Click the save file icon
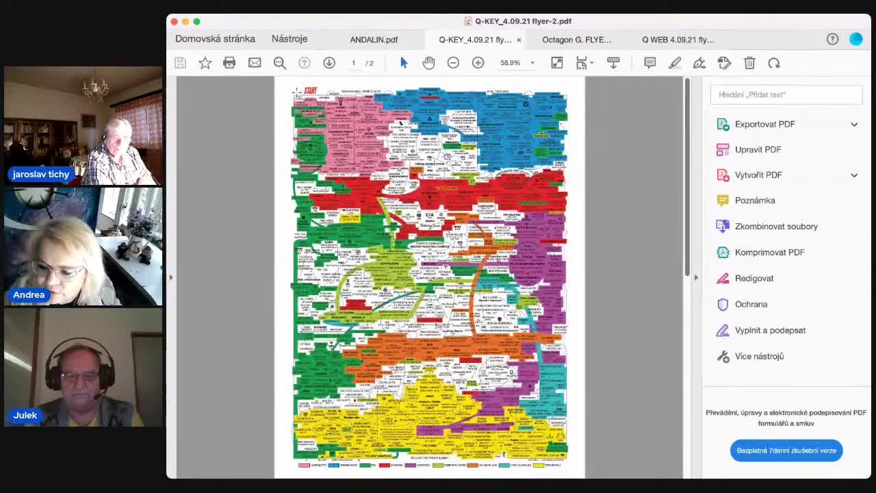 (180, 63)
